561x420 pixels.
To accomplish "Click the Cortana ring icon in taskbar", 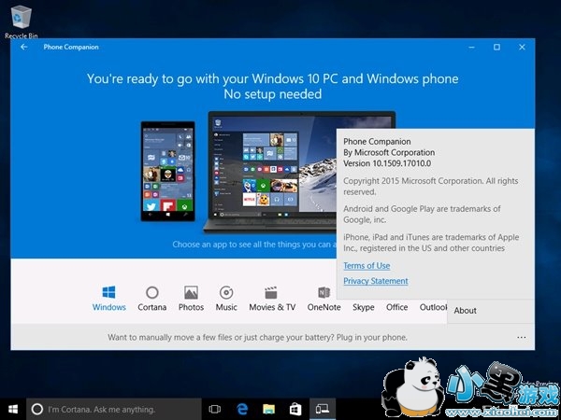I will 37,410.
